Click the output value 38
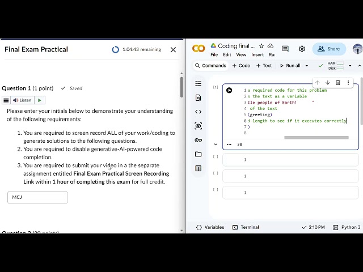The height and width of the screenshot is (272, 363). (239, 144)
